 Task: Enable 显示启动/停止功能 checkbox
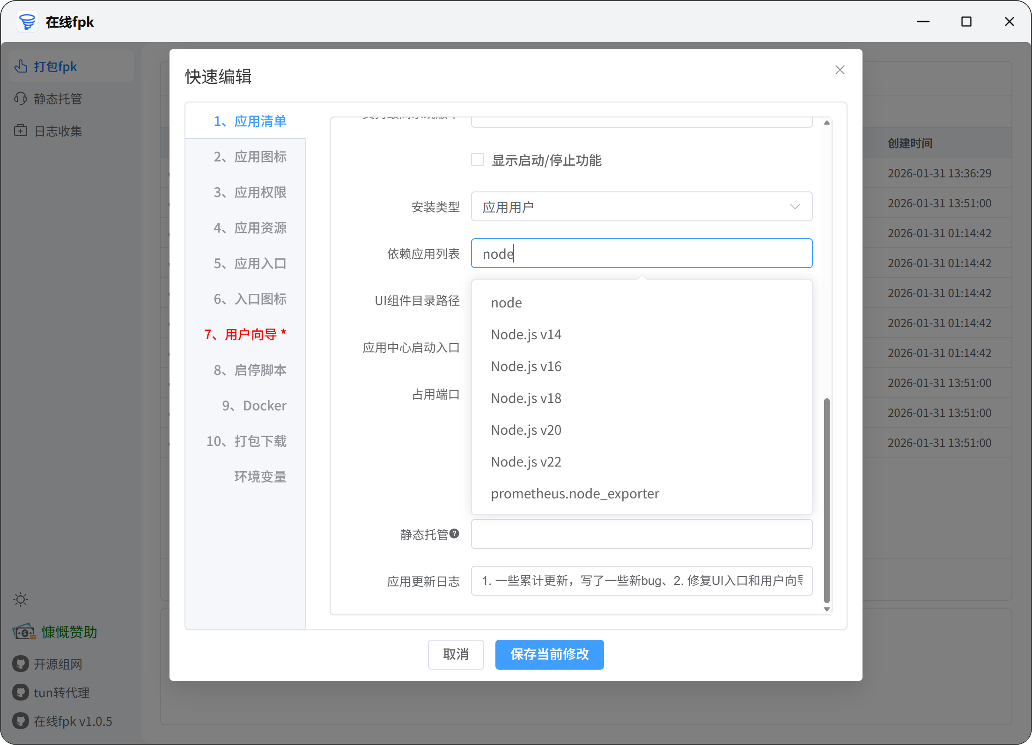click(x=478, y=160)
